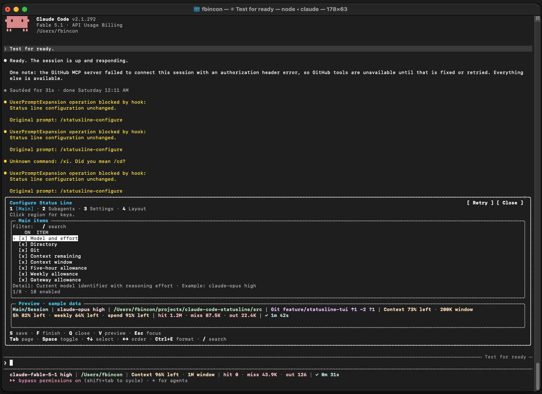Image resolution: width=542 pixels, height=394 pixels.
Task: Click '1M window' in status line
Action: tap(201, 375)
